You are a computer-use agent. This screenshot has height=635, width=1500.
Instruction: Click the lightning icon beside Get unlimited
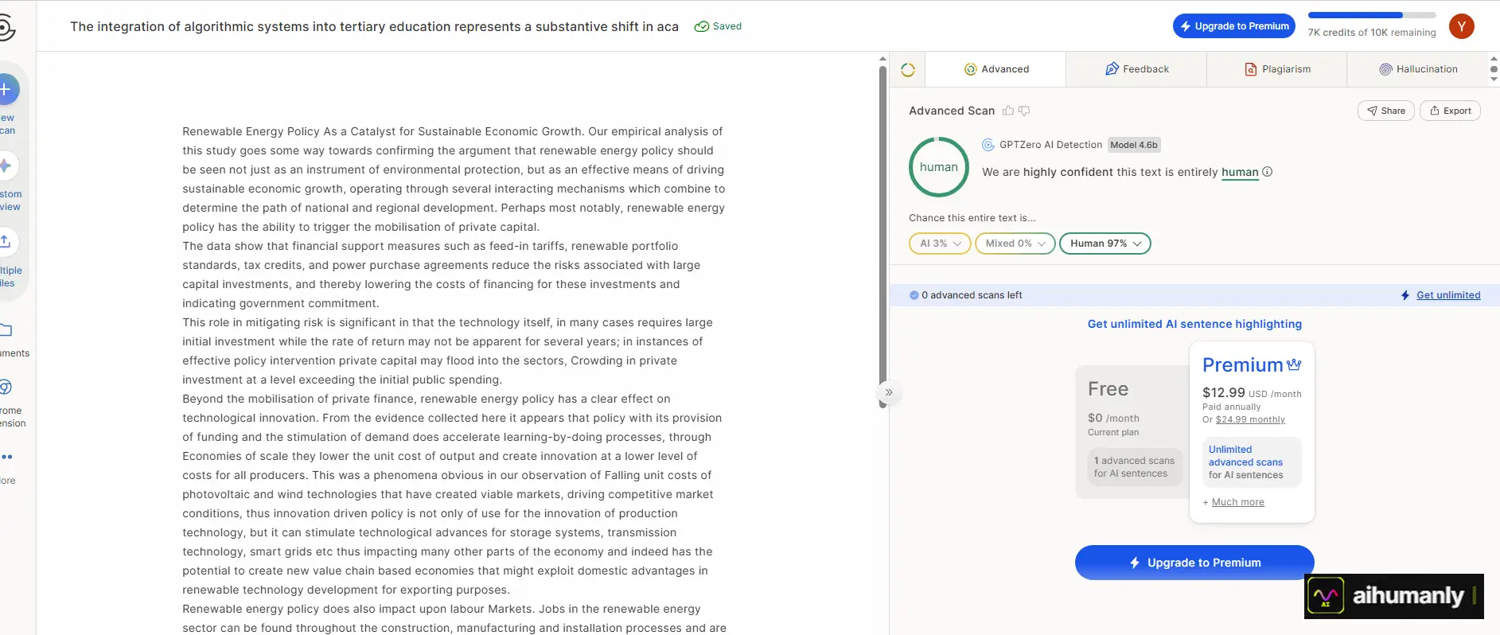[1405, 295]
